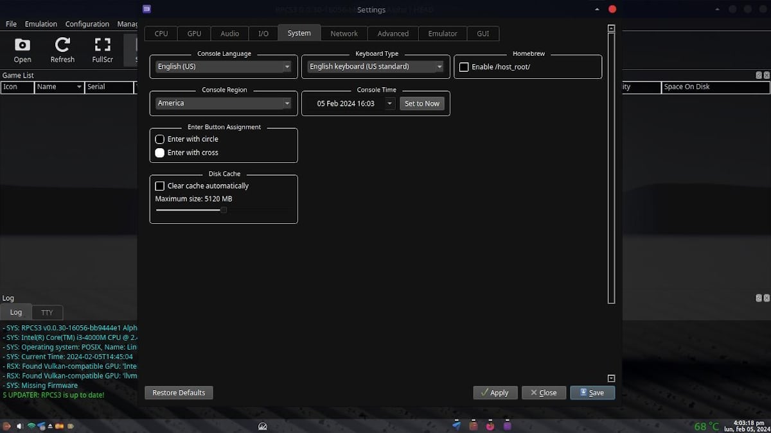The image size is (771, 433).
Task: Select the Log tab
Action: (16, 312)
